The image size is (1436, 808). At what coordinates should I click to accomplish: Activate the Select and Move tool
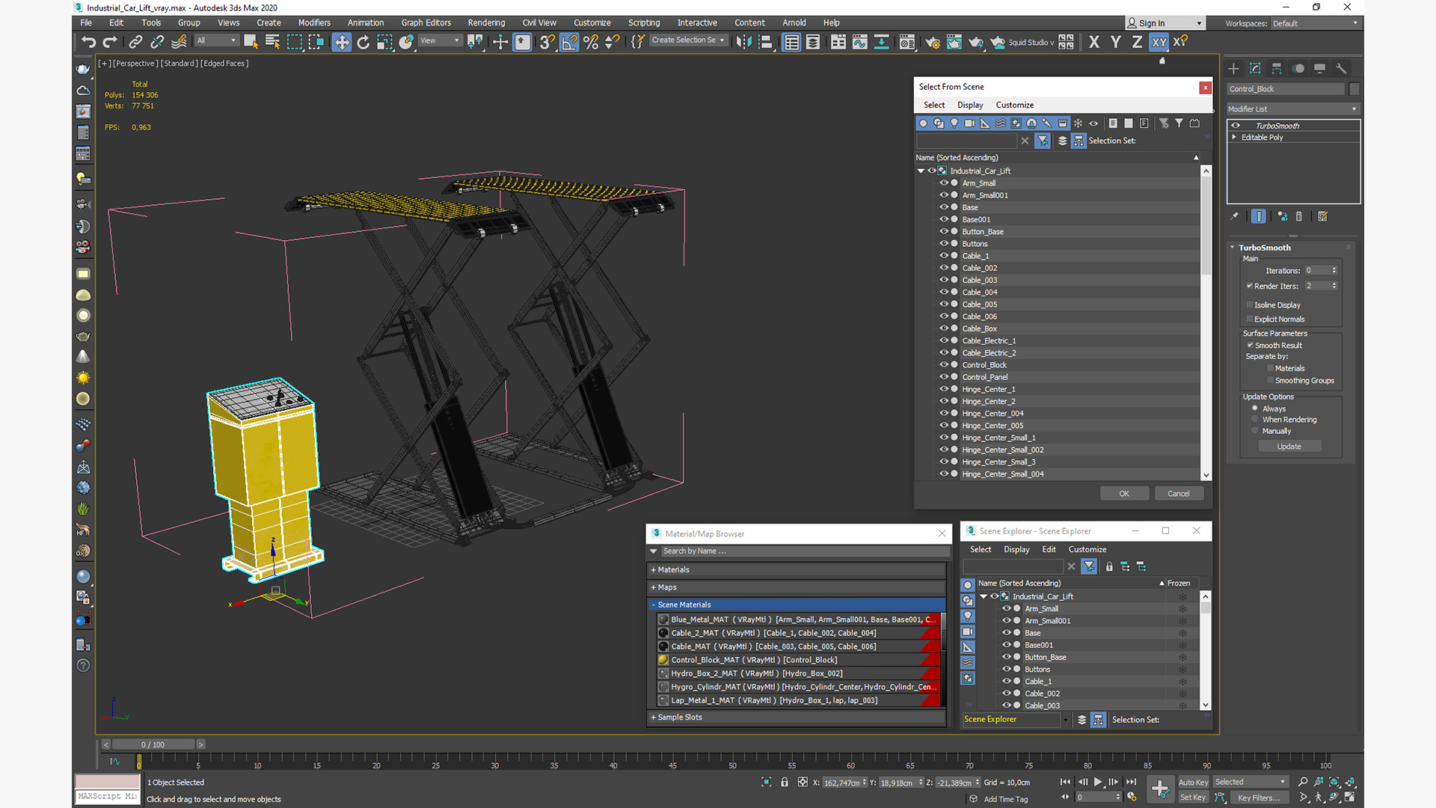tap(342, 42)
